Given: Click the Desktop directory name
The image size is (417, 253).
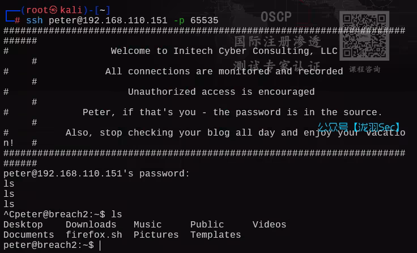Looking at the screenshot, I should (23, 225).
